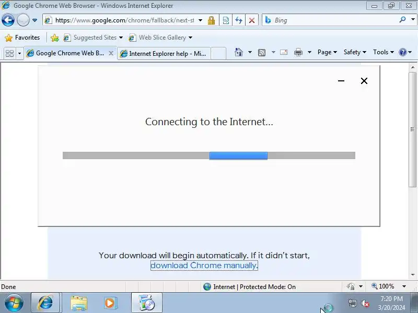Open the Favorites center
Image resolution: width=418 pixels, height=313 pixels.
pos(22,38)
